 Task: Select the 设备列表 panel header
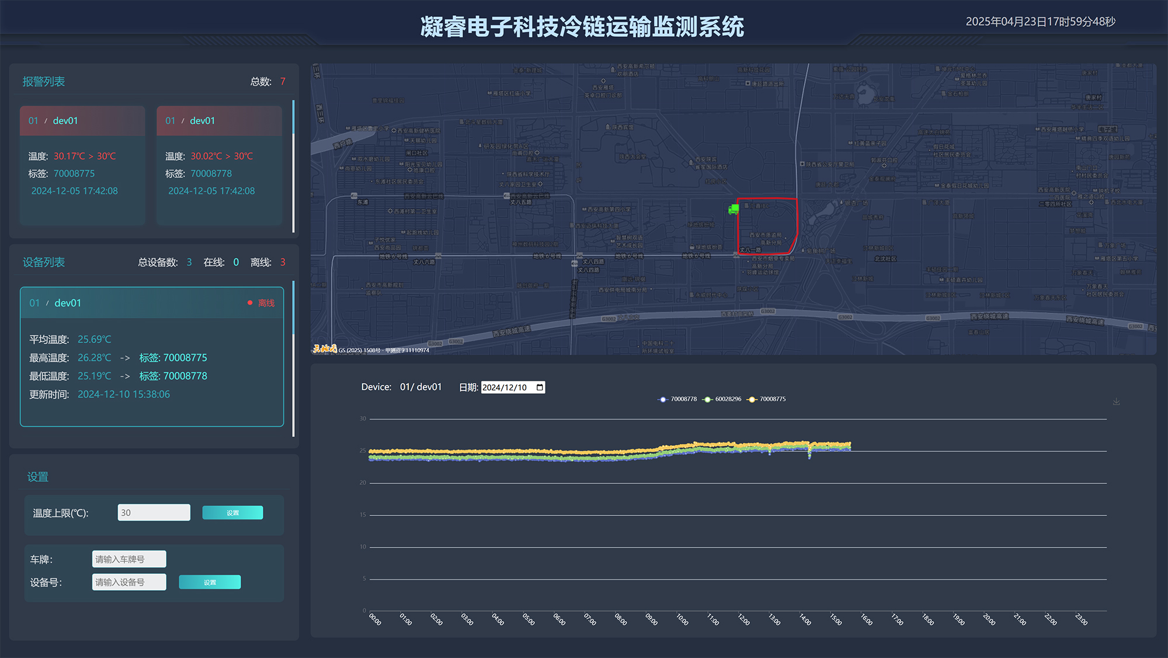[x=43, y=262]
